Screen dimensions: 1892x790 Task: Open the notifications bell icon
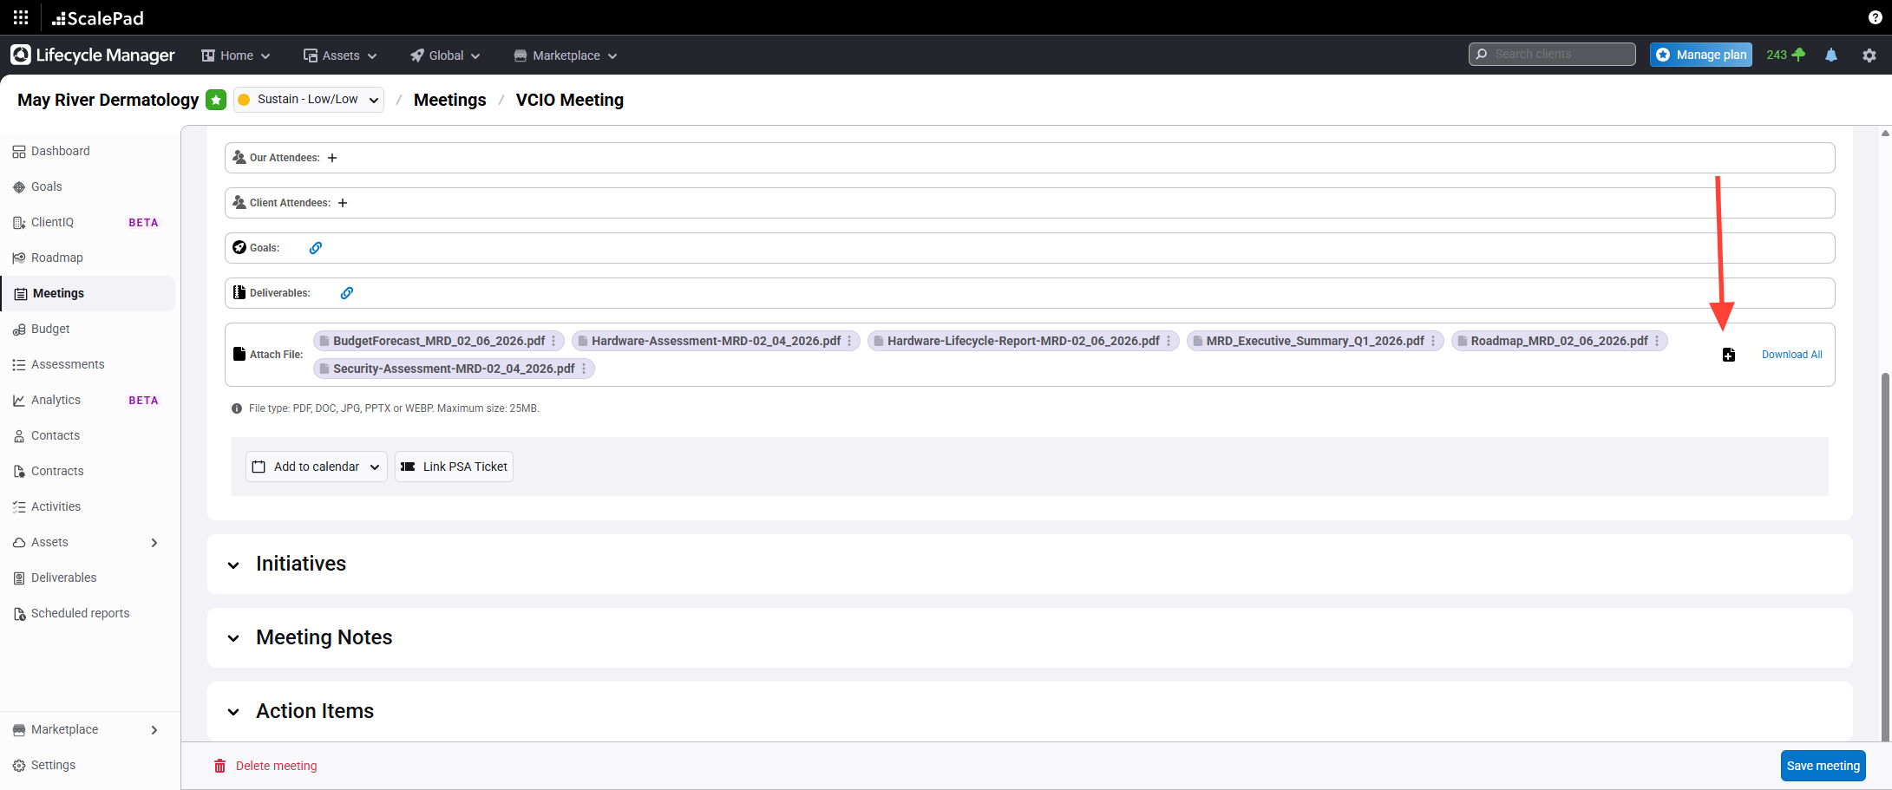click(x=1831, y=55)
